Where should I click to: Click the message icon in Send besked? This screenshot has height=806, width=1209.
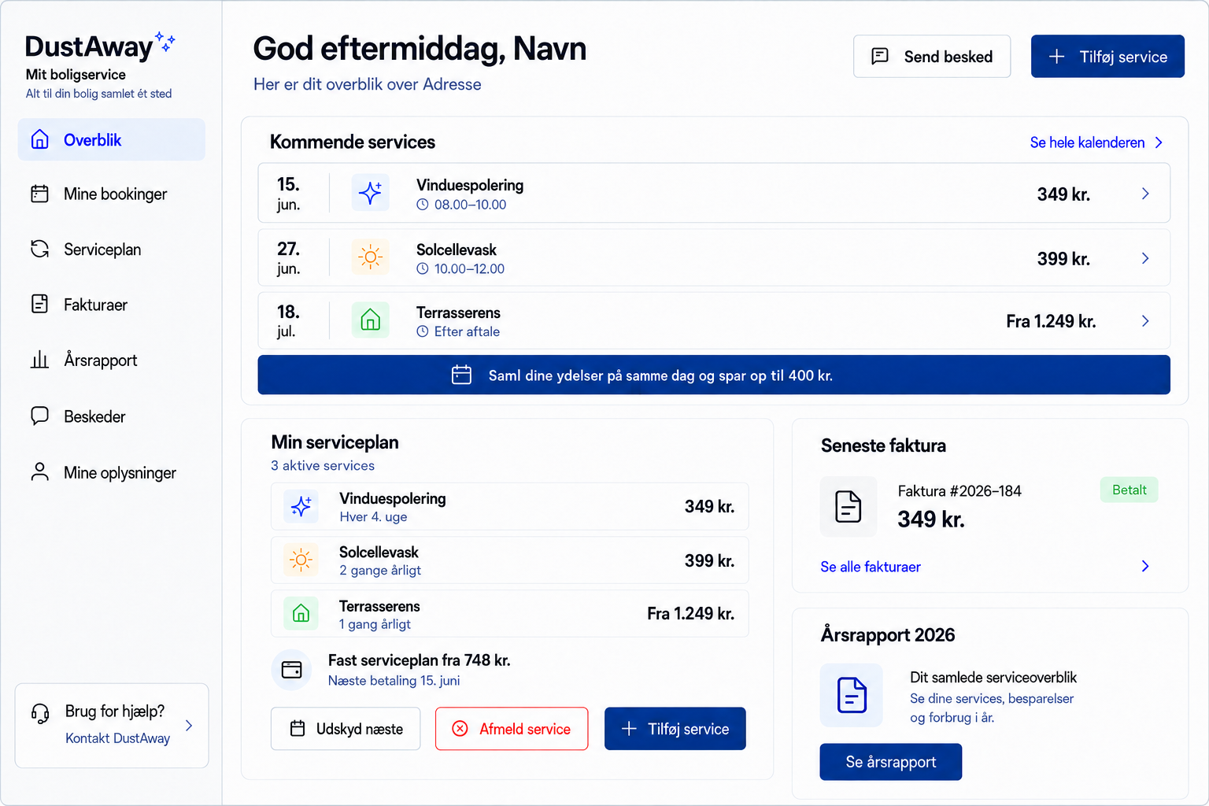[880, 56]
